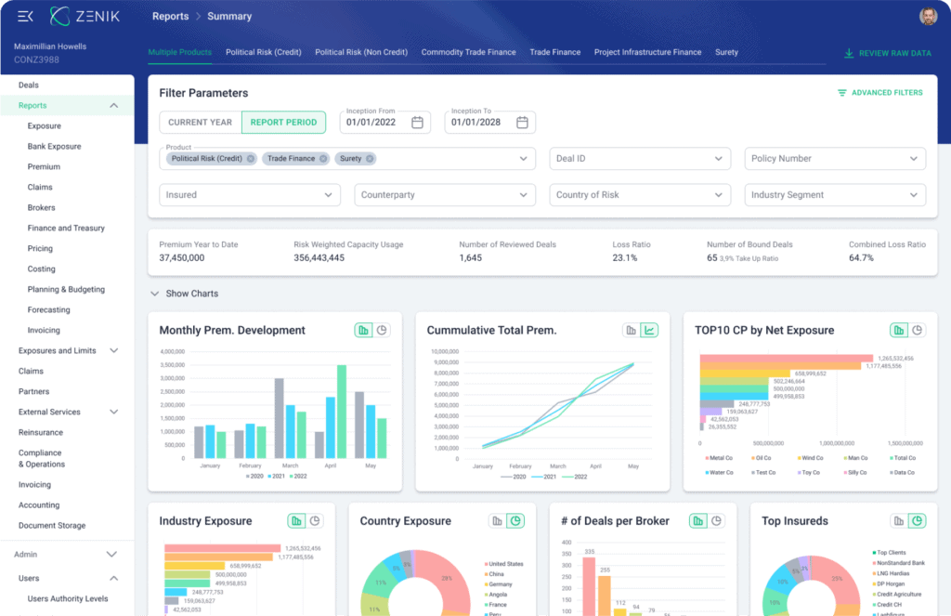The height and width of the screenshot is (616, 951).
Task: Collapse the Show Charts section
Action: [x=154, y=294]
